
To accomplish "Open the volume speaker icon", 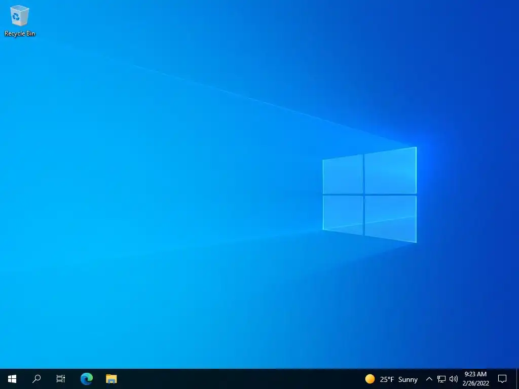I will pos(454,379).
